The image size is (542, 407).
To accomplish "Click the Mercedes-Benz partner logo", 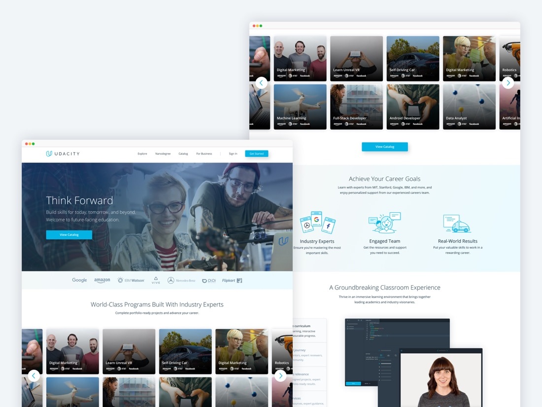I will point(181,280).
